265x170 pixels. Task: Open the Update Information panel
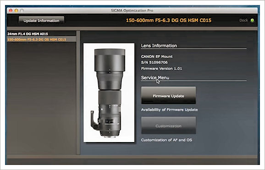(x=41, y=21)
